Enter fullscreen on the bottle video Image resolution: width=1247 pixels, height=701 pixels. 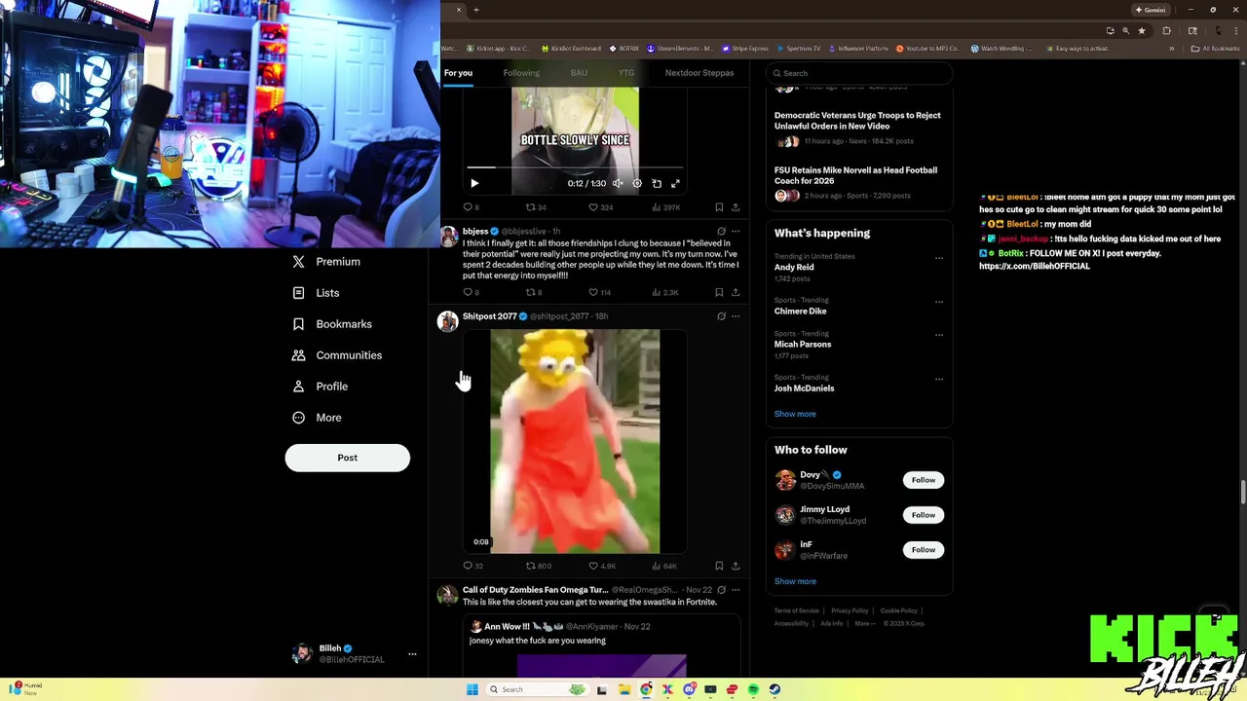[675, 183]
